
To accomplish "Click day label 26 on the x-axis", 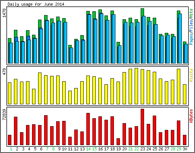I will [x=161, y=149].
